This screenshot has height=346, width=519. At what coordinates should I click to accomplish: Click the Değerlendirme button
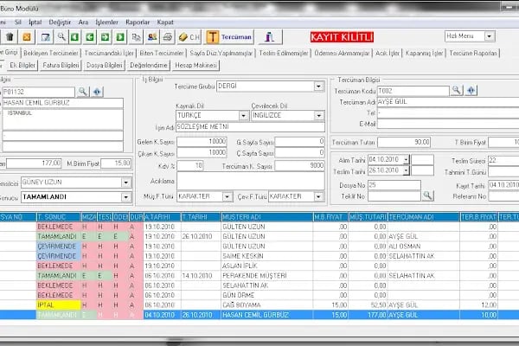pyautogui.click(x=148, y=65)
